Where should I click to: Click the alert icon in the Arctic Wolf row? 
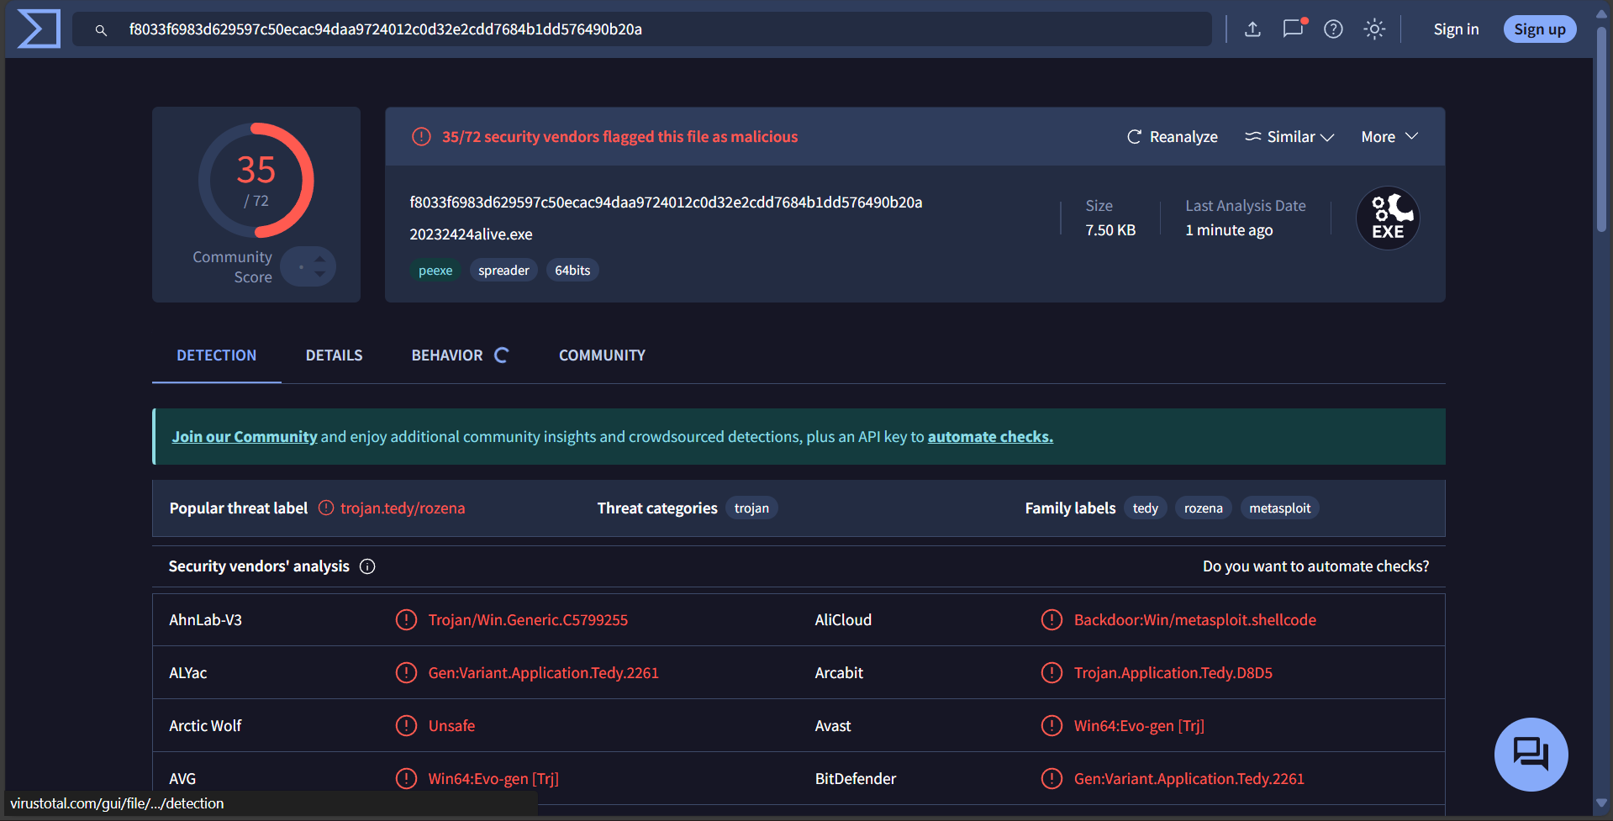tap(406, 726)
